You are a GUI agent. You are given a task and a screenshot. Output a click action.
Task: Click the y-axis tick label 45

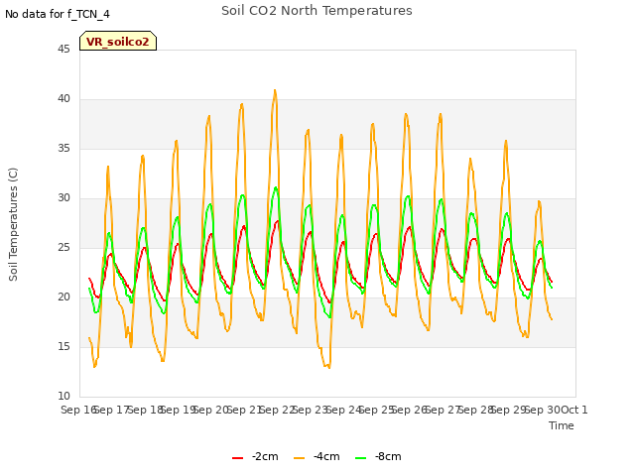(x=63, y=49)
